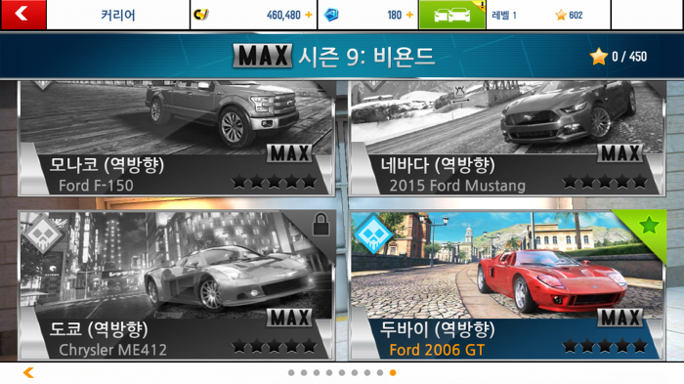Click the lock icon on 도쿄 card
Screen dimensions: 684x384
pos(321,225)
